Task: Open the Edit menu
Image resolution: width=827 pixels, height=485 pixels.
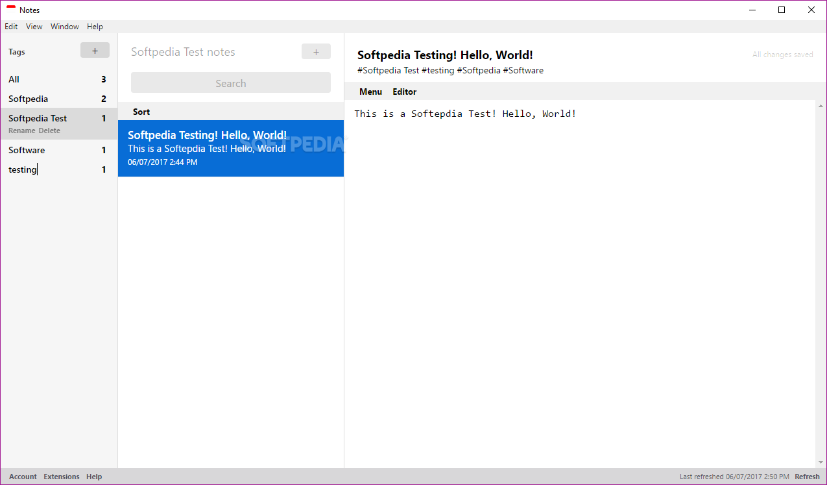Action: (11, 27)
